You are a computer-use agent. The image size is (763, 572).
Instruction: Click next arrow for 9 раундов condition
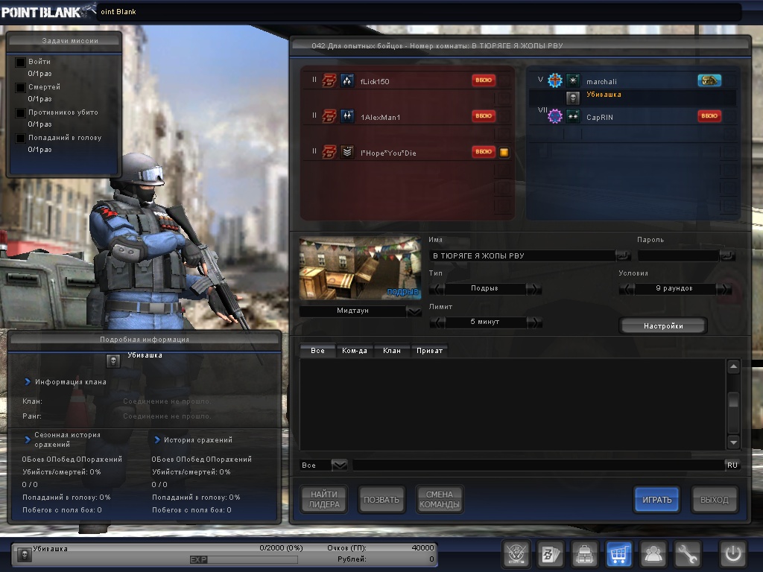tap(723, 289)
